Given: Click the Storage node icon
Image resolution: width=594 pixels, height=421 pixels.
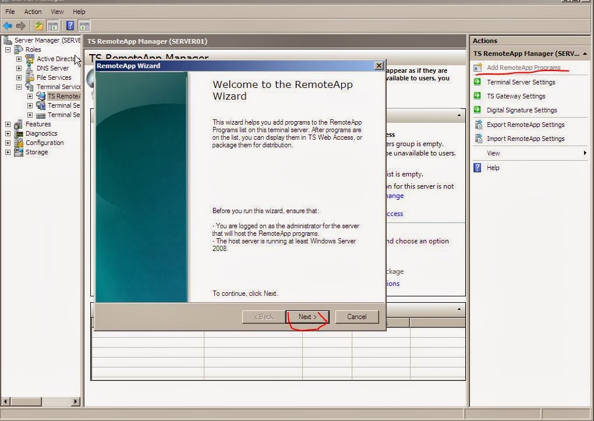Looking at the screenshot, I should pyautogui.click(x=18, y=152).
